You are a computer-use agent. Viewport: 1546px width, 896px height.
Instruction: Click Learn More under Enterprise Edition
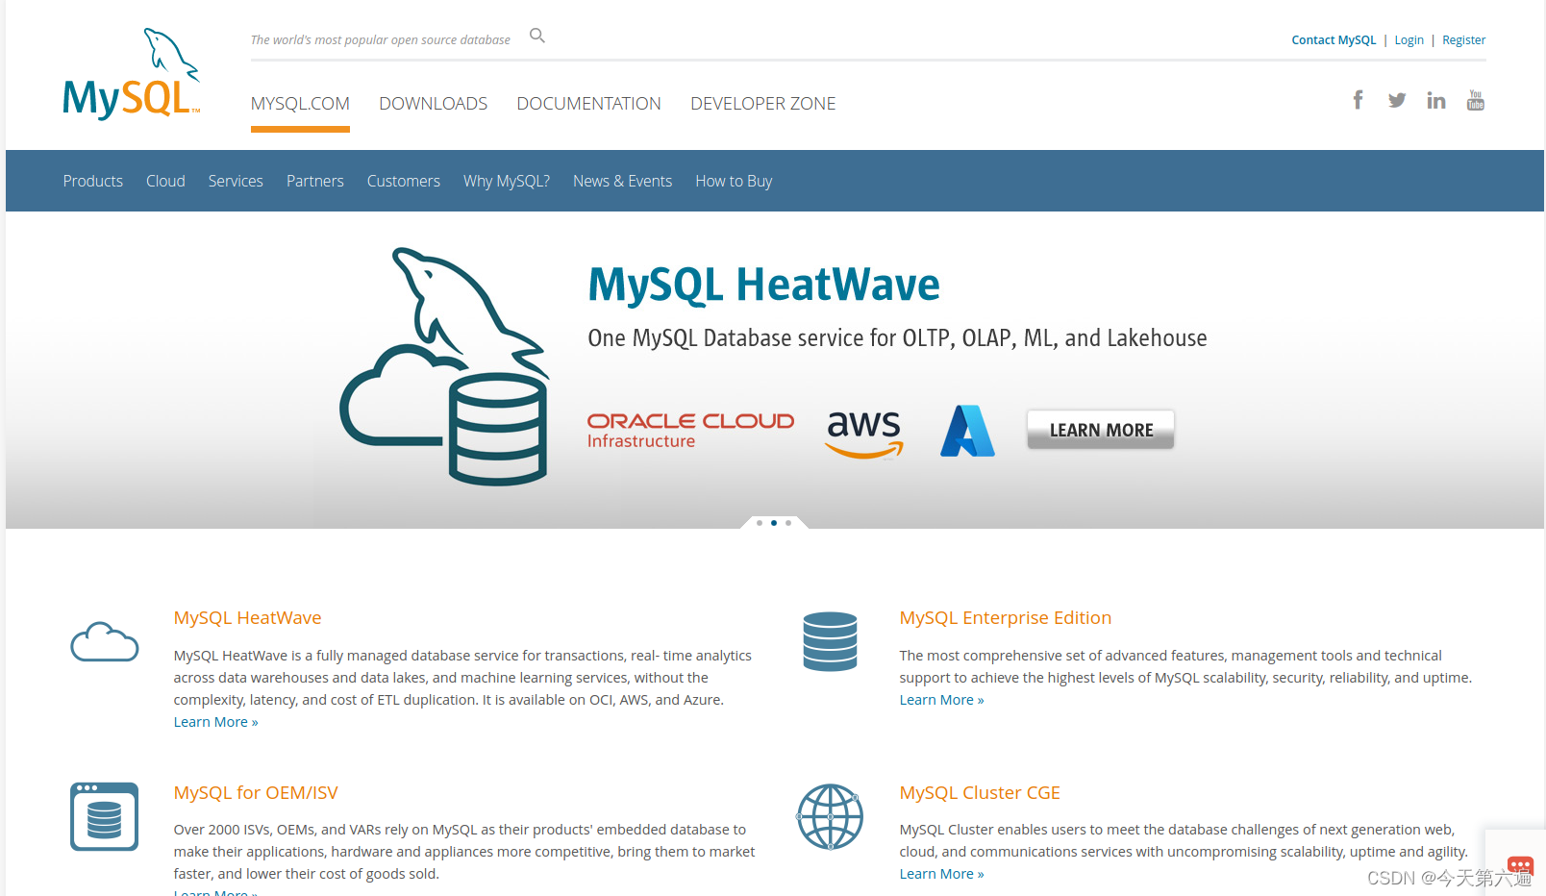click(942, 700)
